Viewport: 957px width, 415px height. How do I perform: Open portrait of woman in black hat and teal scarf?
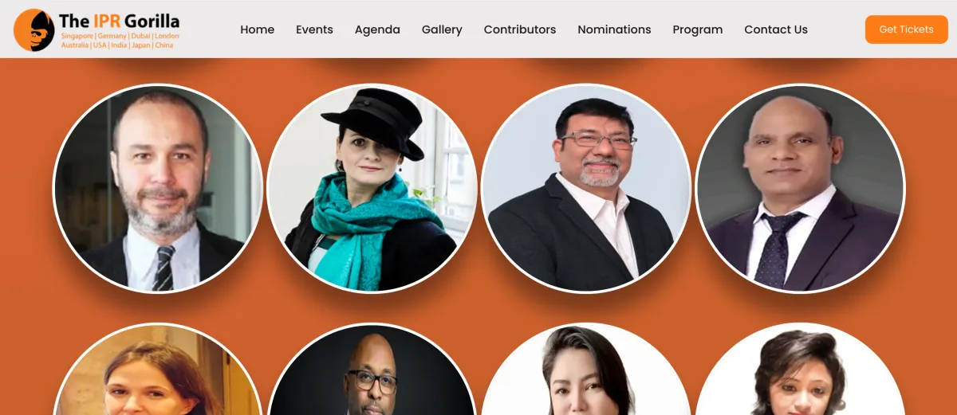[372, 188]
